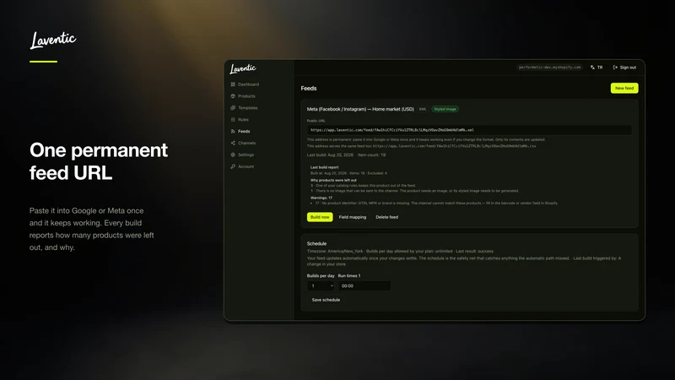Click the Laventic logo in the app sidebar
This screenshot has height=380, width=675.
pyautogui.click(x=243, y=68)
